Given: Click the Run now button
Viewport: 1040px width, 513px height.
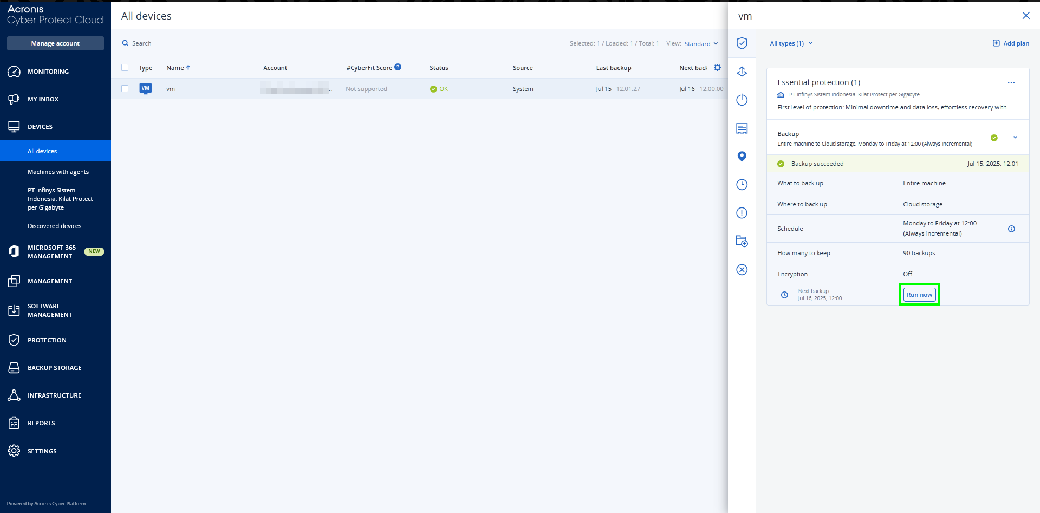Looking at the screenshot, I should click(x=919, y=295).
